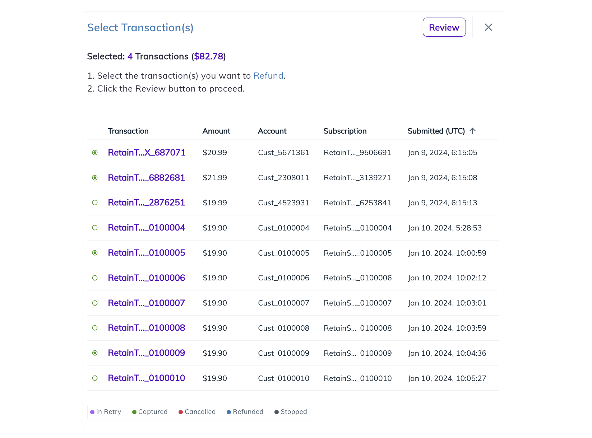The width and height of the screenshot is (592, 438).
Task: Click the Refund word in instructions
Action: pyautogui.click(x=268, y=76)
